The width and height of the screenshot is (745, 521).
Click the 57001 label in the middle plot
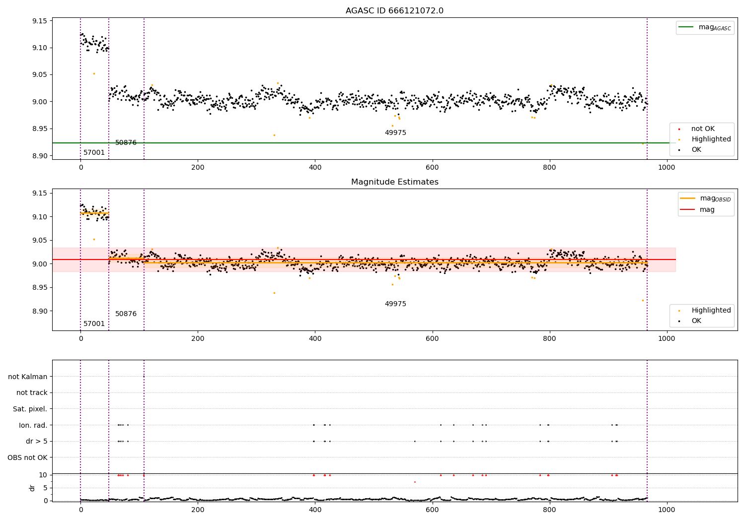coord(94,324)
